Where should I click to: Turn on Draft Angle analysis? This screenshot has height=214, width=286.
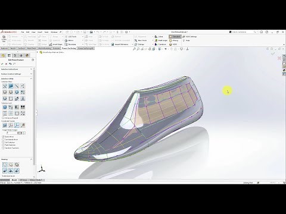[161, 40]
